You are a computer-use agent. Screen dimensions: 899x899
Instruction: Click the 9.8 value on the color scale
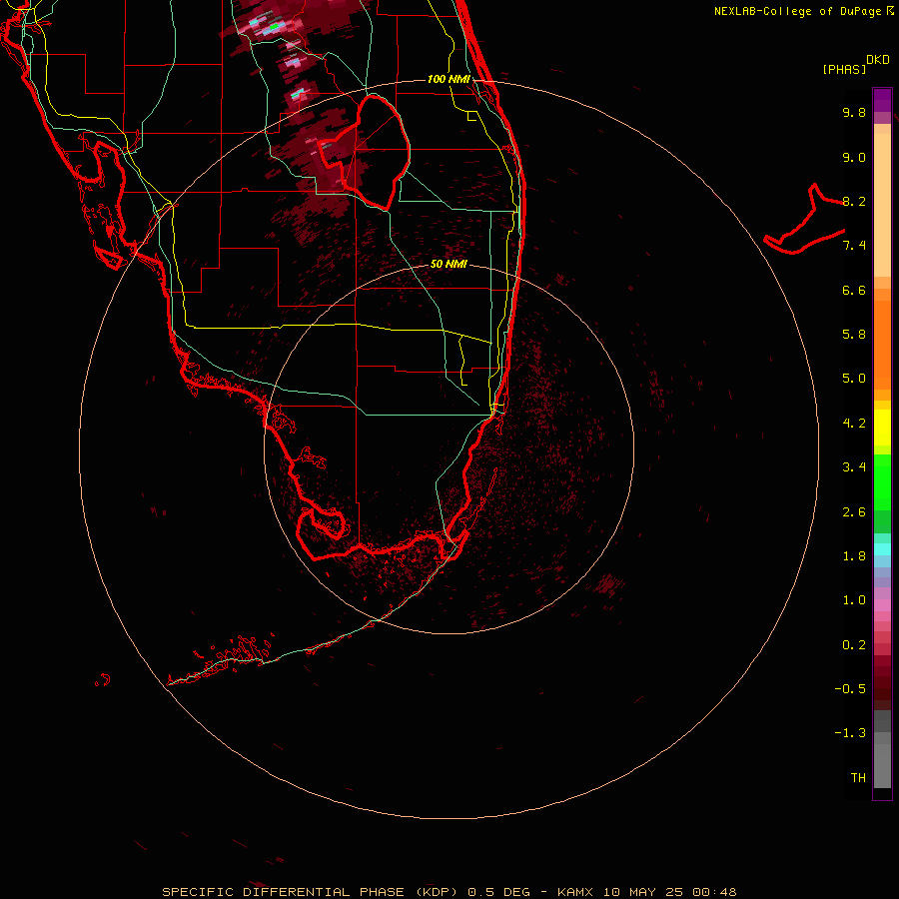pos(854,112)
